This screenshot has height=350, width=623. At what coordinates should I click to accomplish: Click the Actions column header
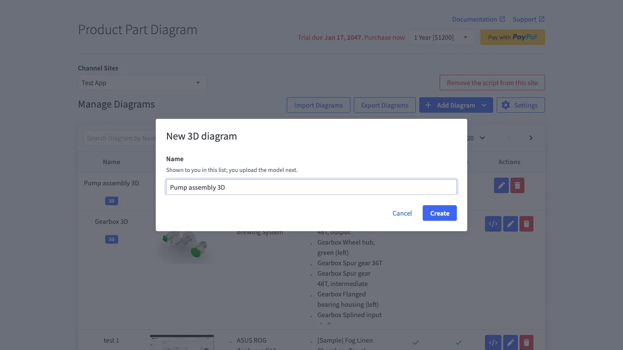(509, 162)
